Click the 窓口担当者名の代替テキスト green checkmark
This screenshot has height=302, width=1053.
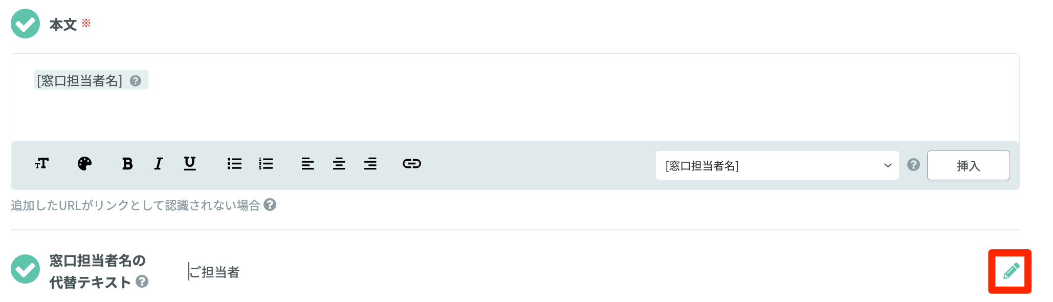coord(25,269)
